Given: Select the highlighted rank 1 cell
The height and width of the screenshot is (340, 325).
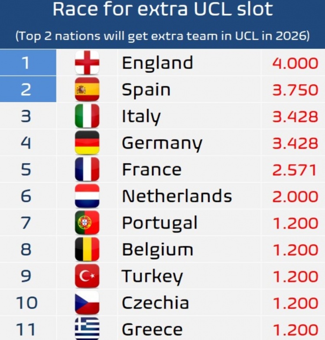Looking at the screenshot, I should pos(28,62).
